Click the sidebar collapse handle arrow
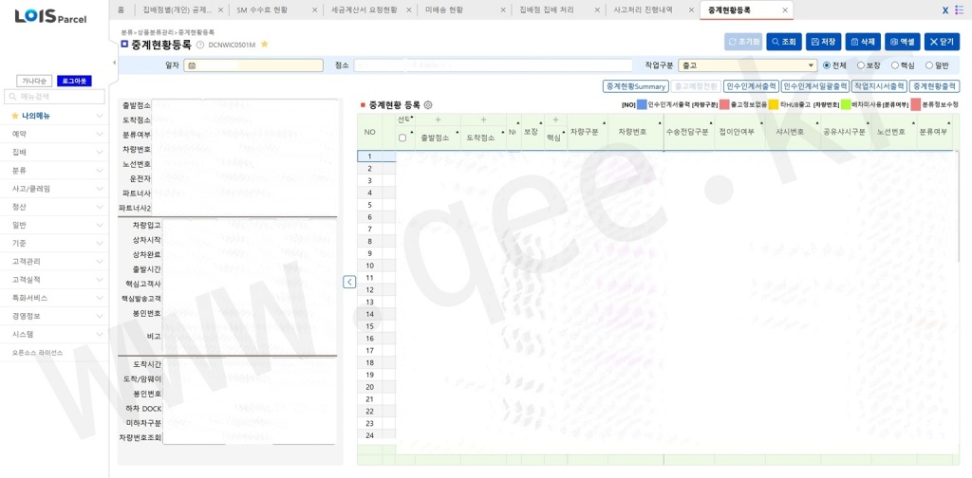972x478 pixels. pos(114,63)
